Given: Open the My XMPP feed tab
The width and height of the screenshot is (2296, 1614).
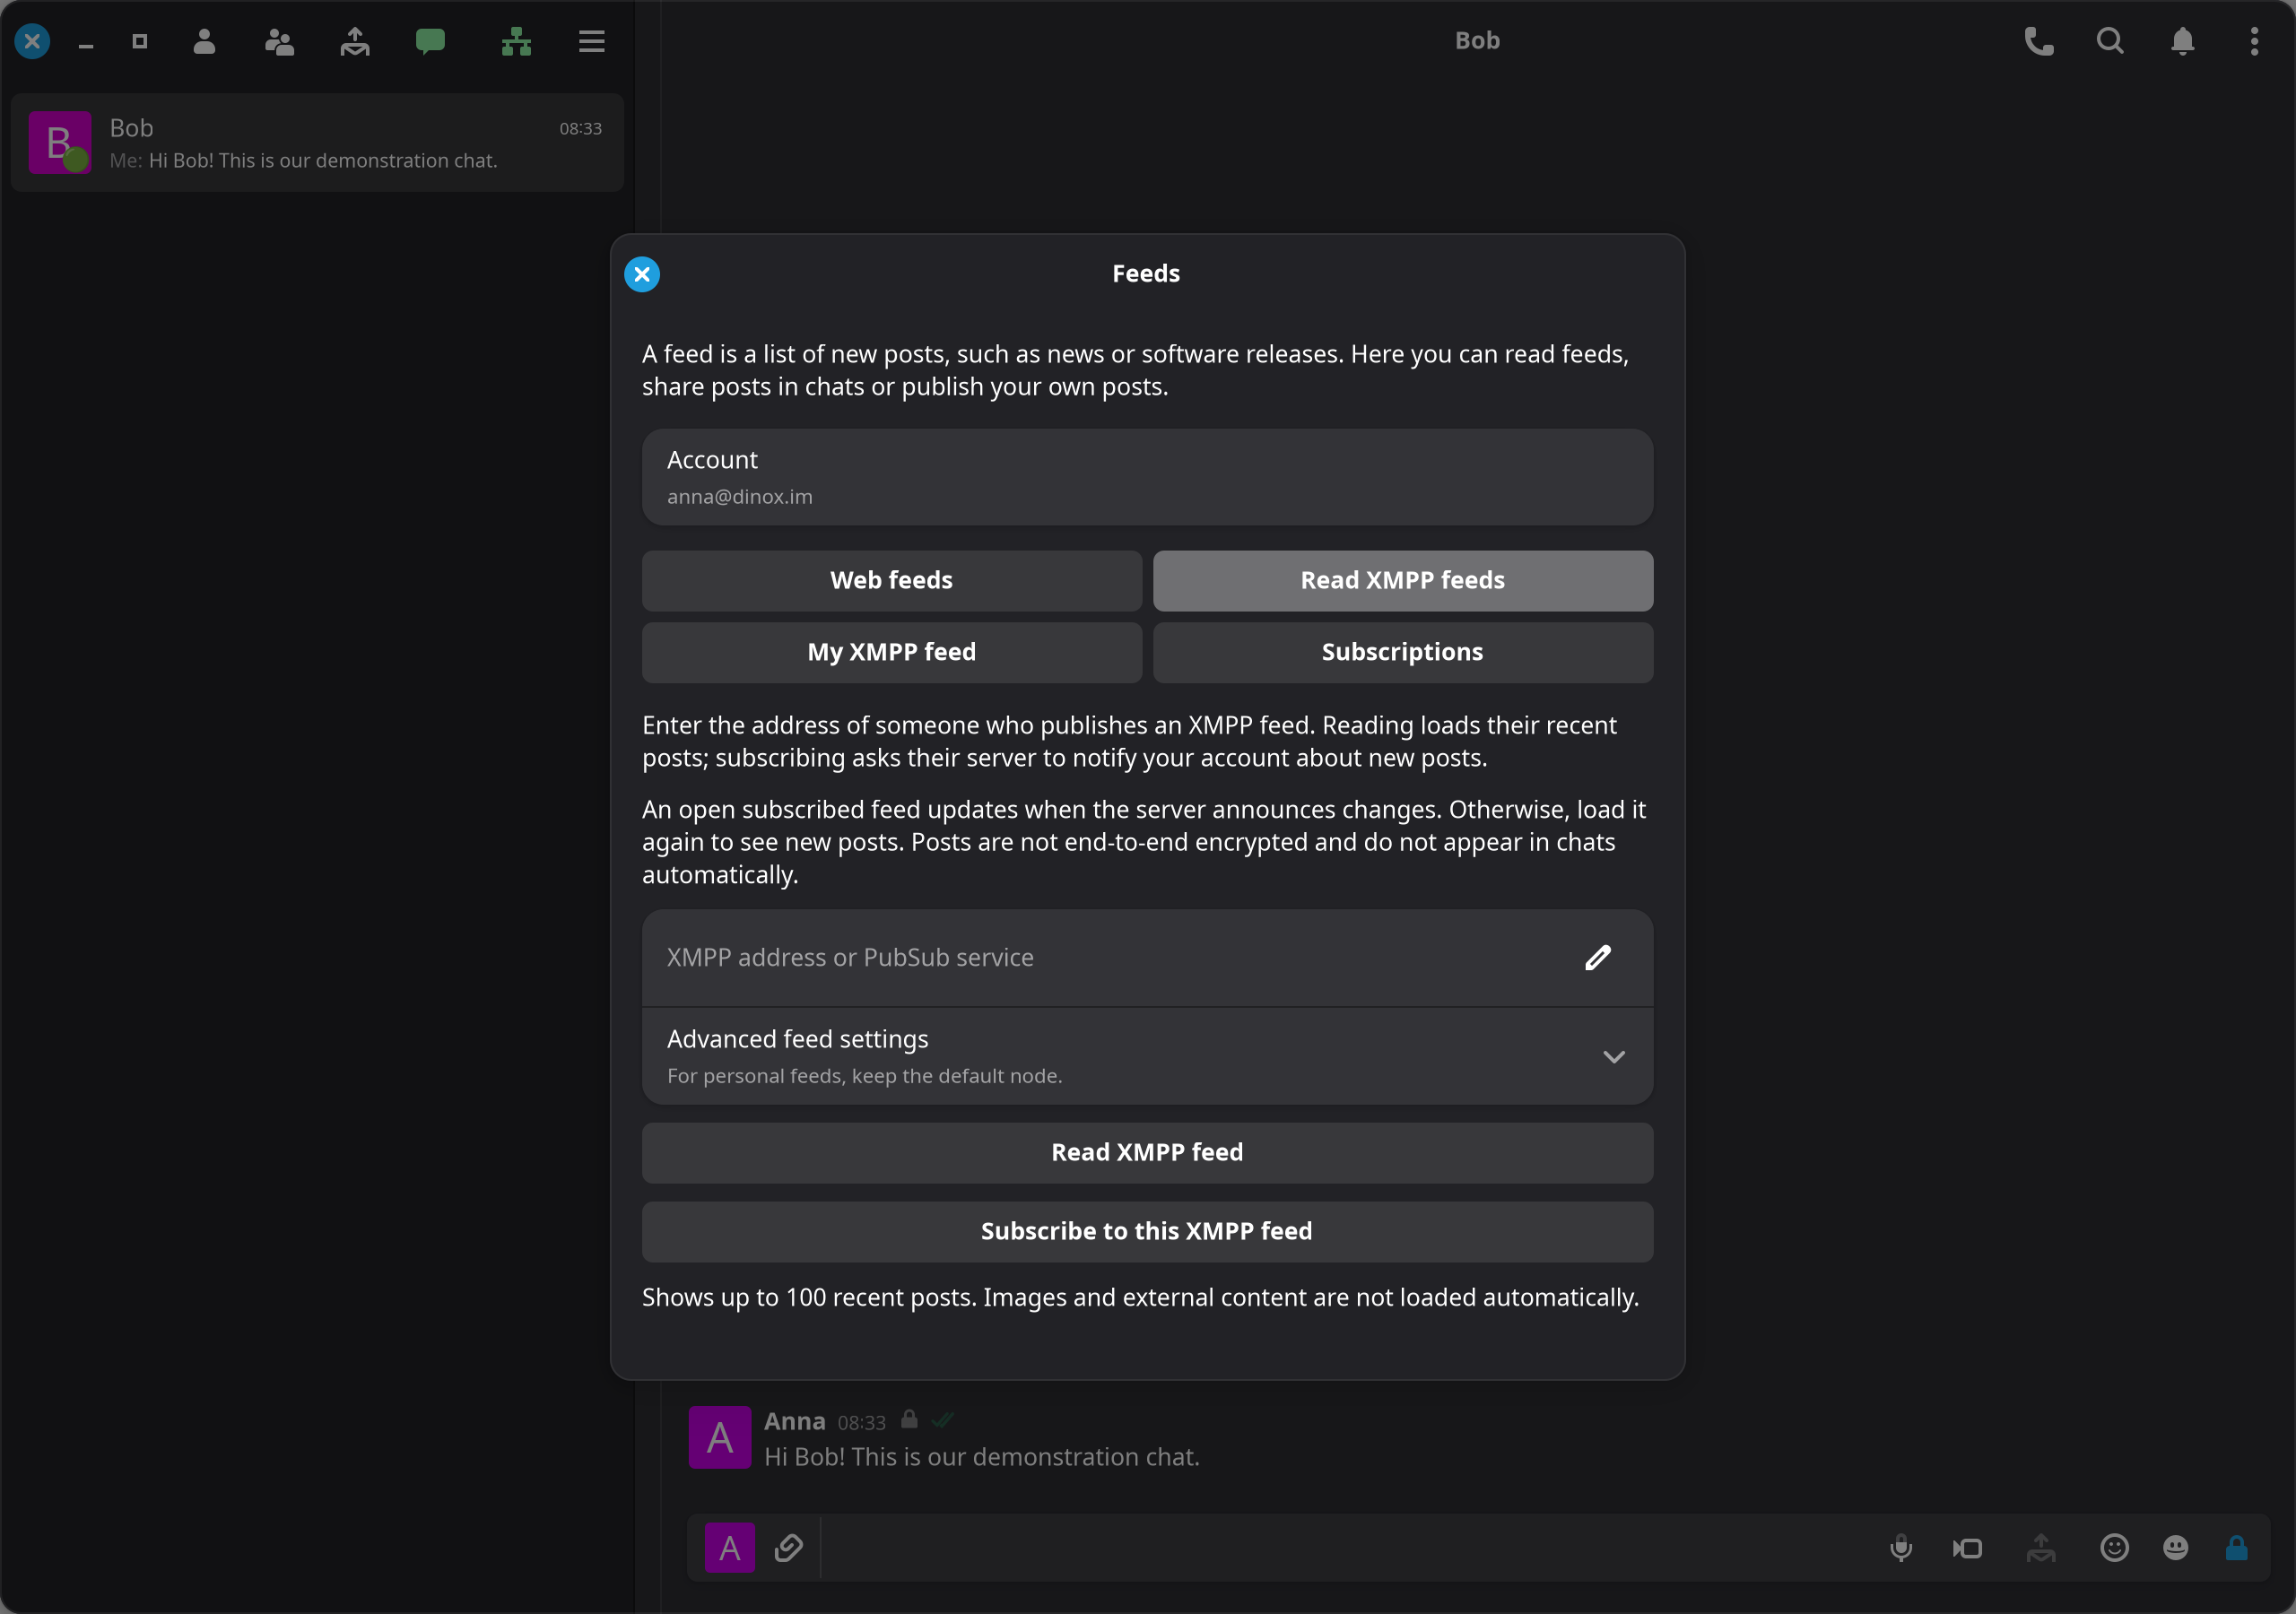Looking at the screenshot, I should (891, 653).
